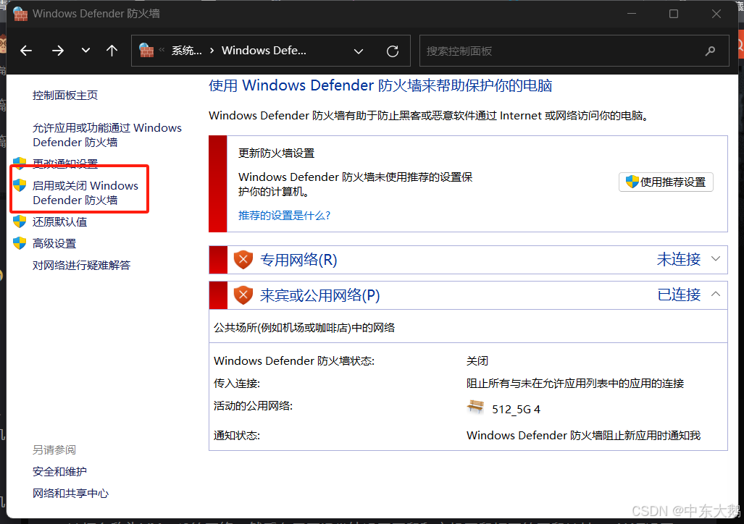The width and height of the screenshot is (744, 524).
Task: Open 安全和维护 link
Action: tap(60, 472)
